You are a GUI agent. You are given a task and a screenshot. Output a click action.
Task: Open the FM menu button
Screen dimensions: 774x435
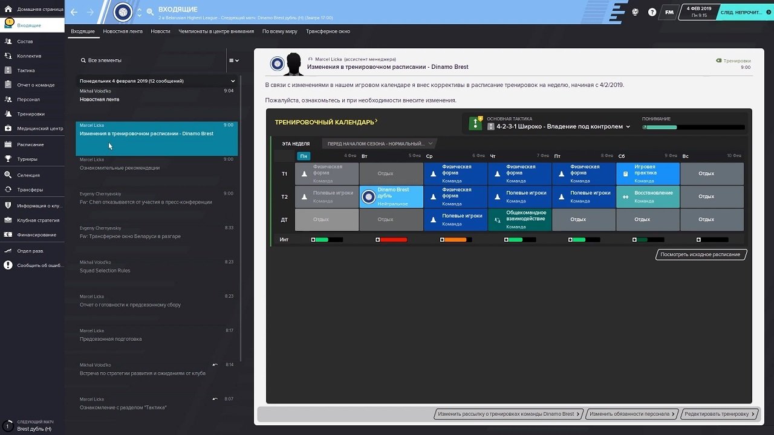(669, 12)
